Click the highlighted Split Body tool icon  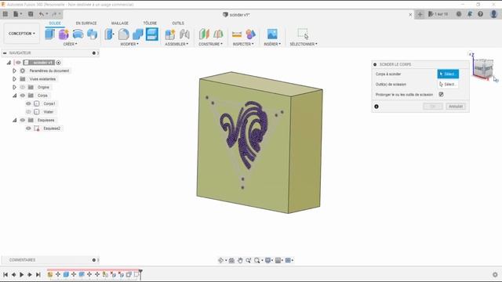pos(152,34)
